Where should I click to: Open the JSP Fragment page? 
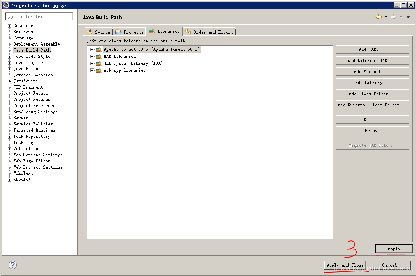tap(28, 87)
